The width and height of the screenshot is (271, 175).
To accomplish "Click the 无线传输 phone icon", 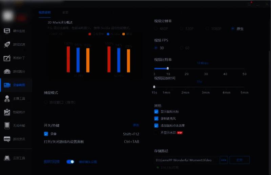I will click(7, 126).
